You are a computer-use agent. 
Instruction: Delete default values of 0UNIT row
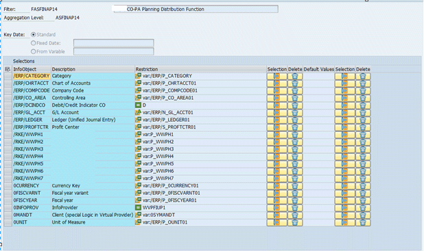(363, 222)
